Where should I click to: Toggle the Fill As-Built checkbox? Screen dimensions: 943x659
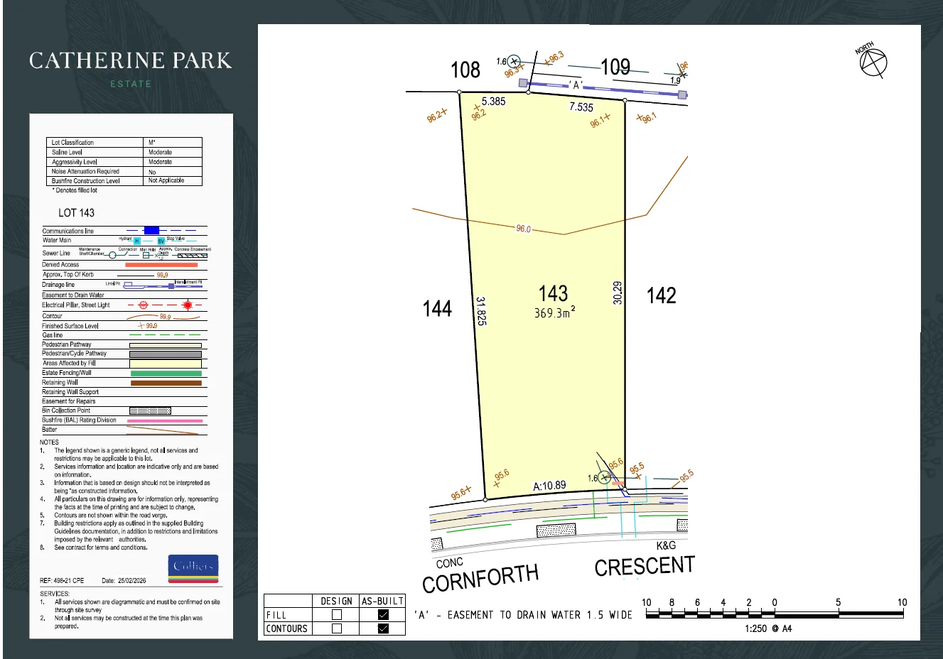coord(383,615)
